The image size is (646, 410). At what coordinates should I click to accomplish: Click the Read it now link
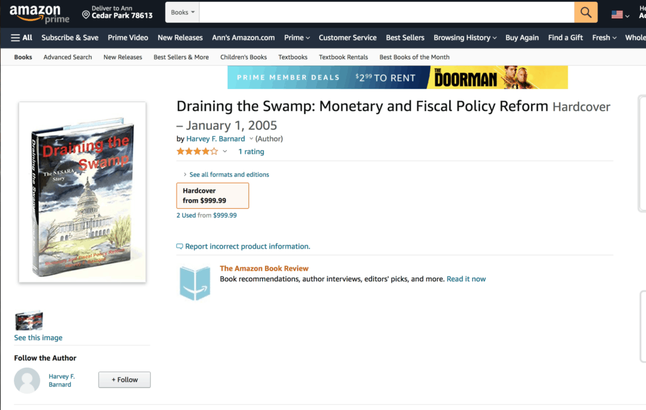(x=466, y=279)
